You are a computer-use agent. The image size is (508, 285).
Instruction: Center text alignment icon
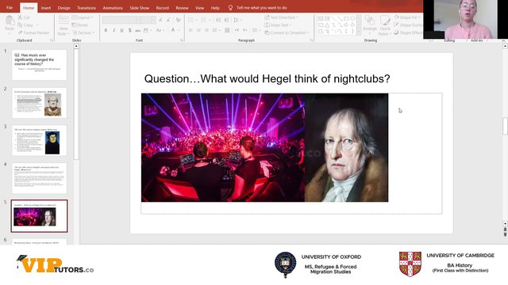tap(198, 30)
